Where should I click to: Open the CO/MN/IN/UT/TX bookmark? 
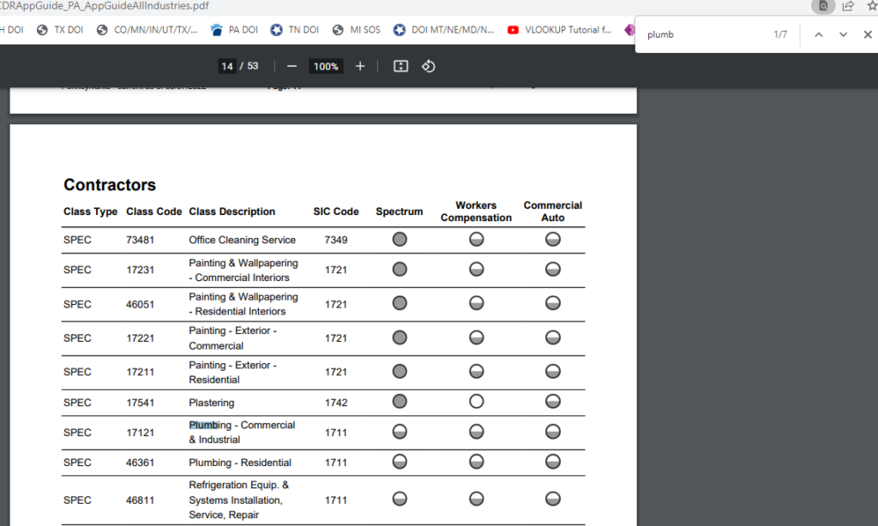[156, 29]
